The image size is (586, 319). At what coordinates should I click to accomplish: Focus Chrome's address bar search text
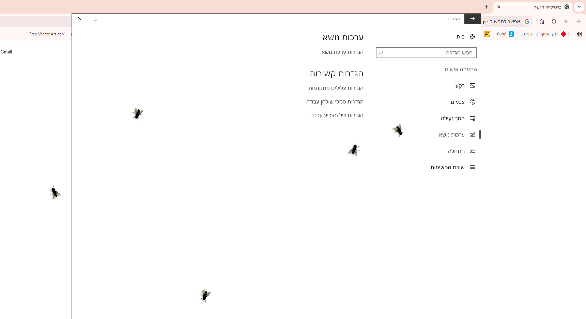click(501, 21)
